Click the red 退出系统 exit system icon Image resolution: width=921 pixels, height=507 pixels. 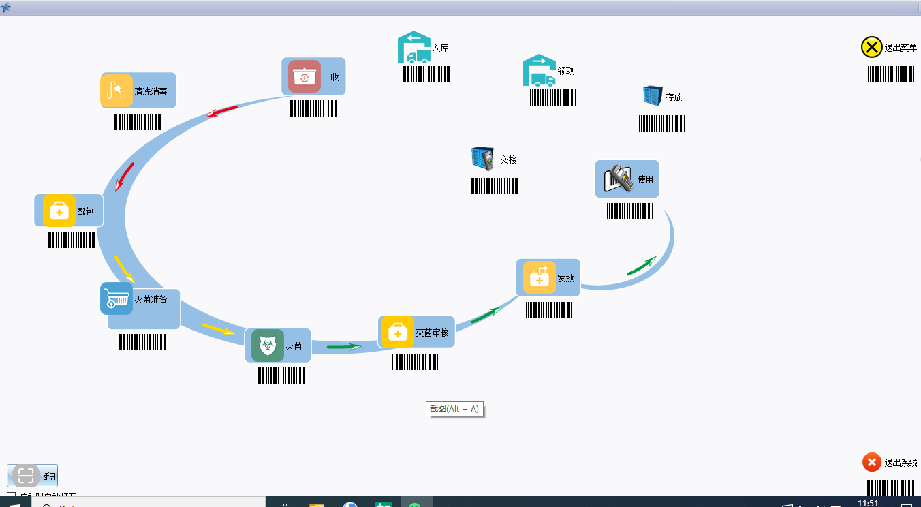pos(871,462)
